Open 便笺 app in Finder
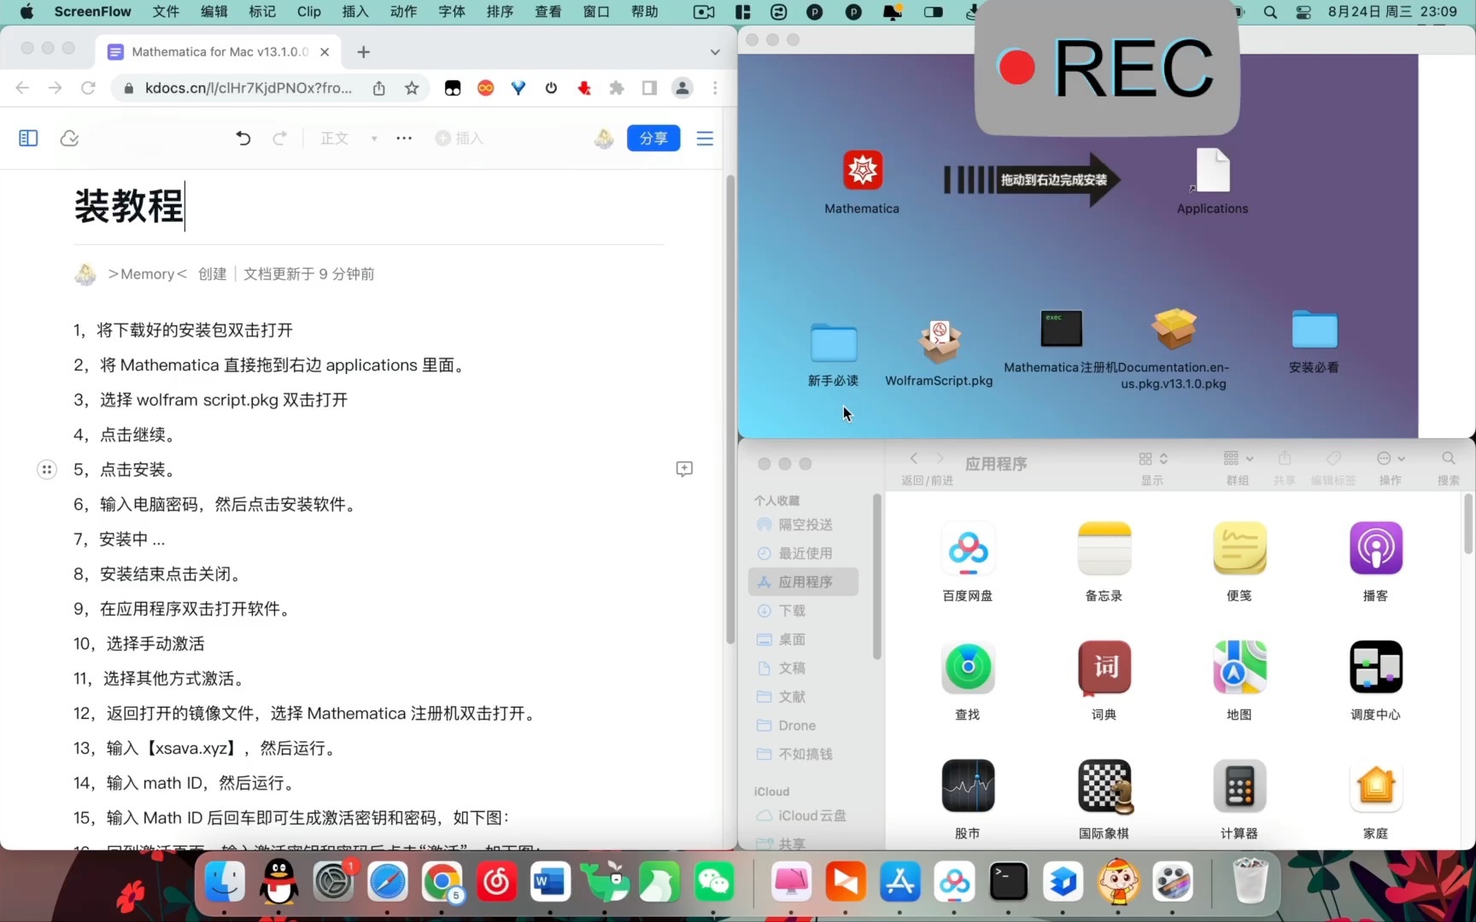 (x=1239, y=549)
